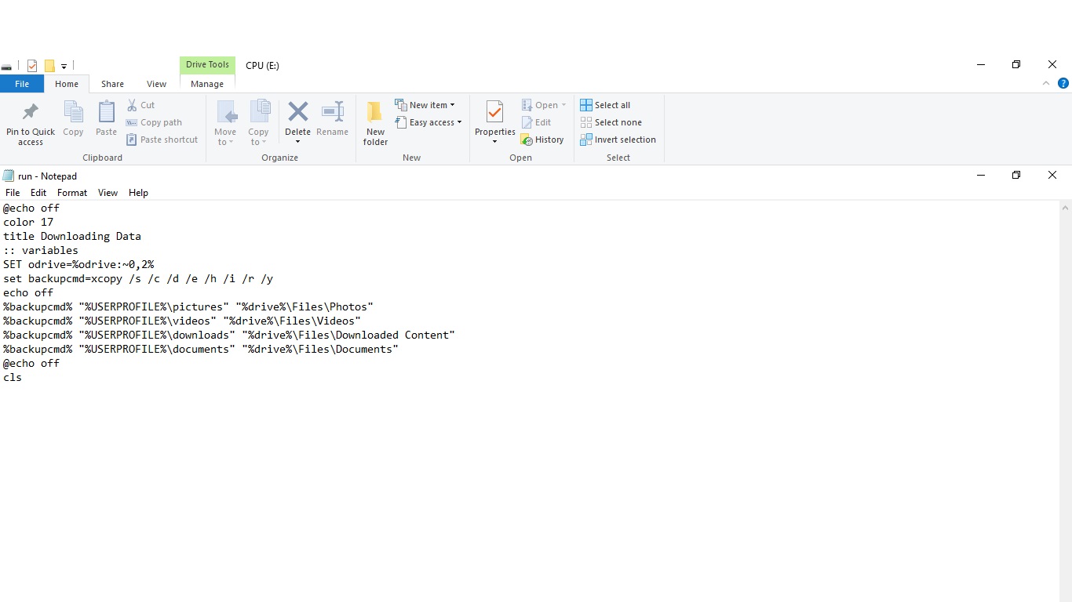Click the 'run - Notepad' window title

point(47,176)
